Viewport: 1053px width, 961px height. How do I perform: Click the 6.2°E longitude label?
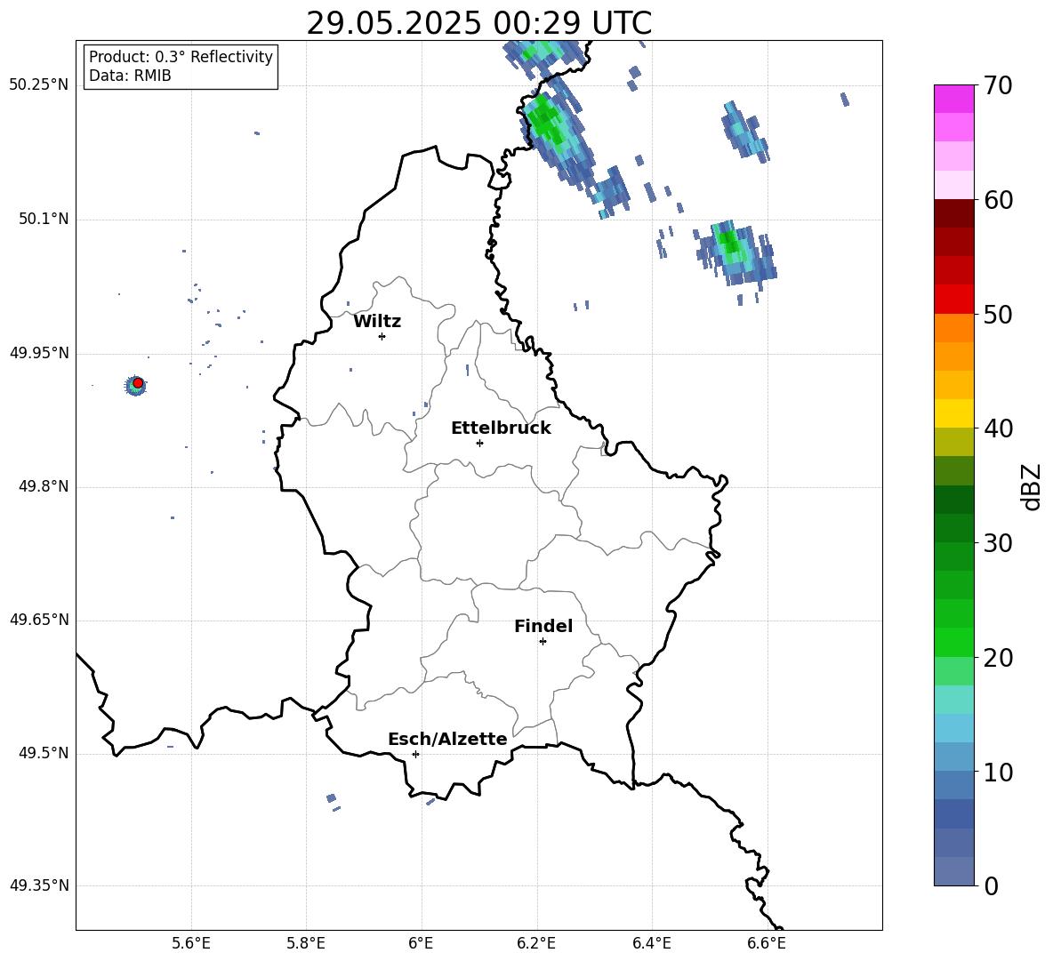tap(536, 943)
